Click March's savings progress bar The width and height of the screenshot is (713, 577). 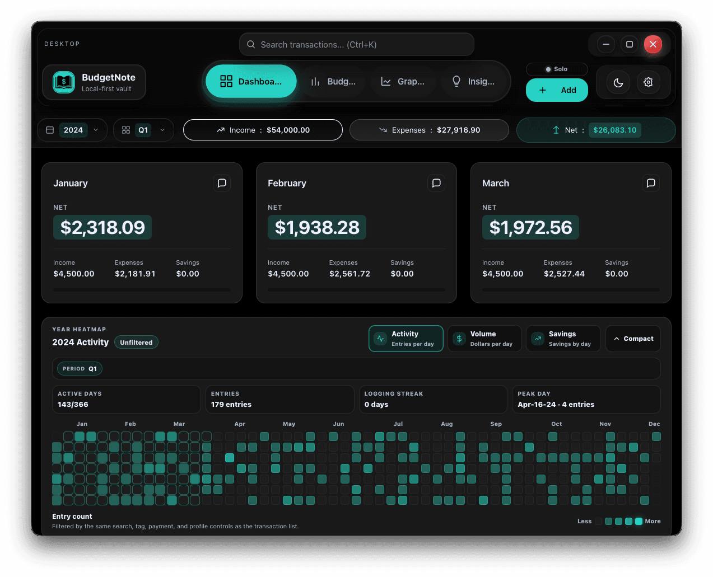coord(571,290)
